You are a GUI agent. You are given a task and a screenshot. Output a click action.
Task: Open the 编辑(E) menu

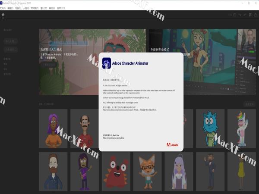click(x=10, y=8)
